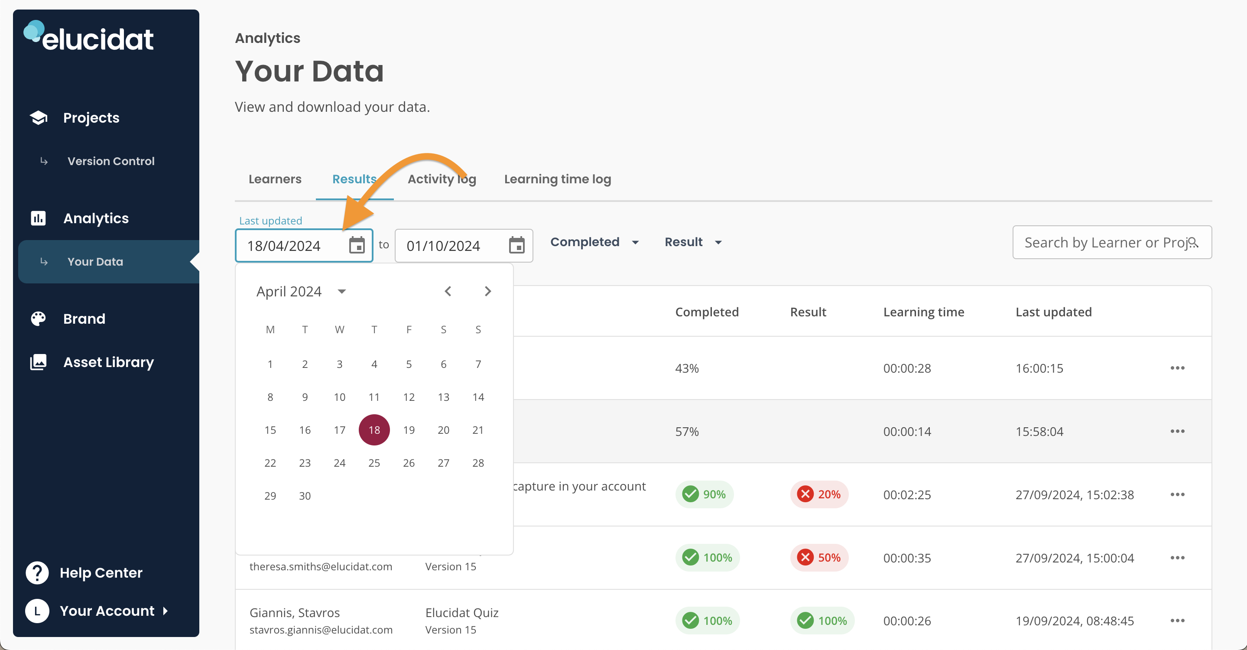Click the Elucidat logo

[x=88, y=36]
